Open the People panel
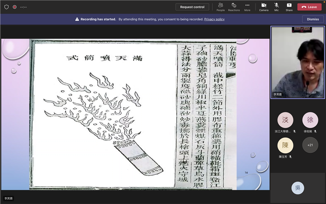The image size is (326, 204). coord(220,7)
